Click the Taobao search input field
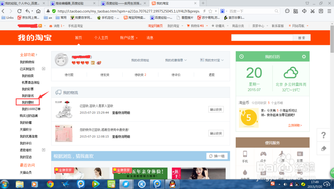The height and width of the screenshot is (189, 334). pos(262,38)
